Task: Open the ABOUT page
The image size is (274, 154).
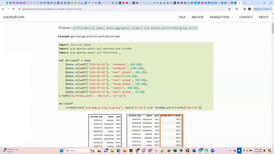Action: coord(264,17)
